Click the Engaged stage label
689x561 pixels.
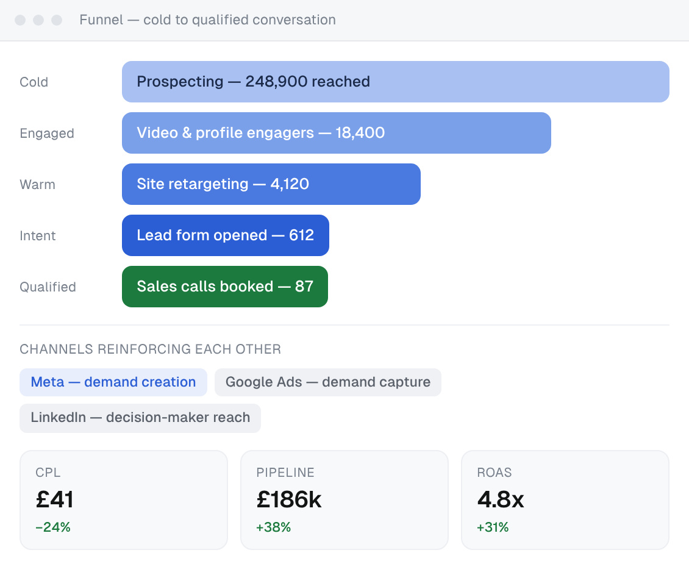tap(47, 133)
